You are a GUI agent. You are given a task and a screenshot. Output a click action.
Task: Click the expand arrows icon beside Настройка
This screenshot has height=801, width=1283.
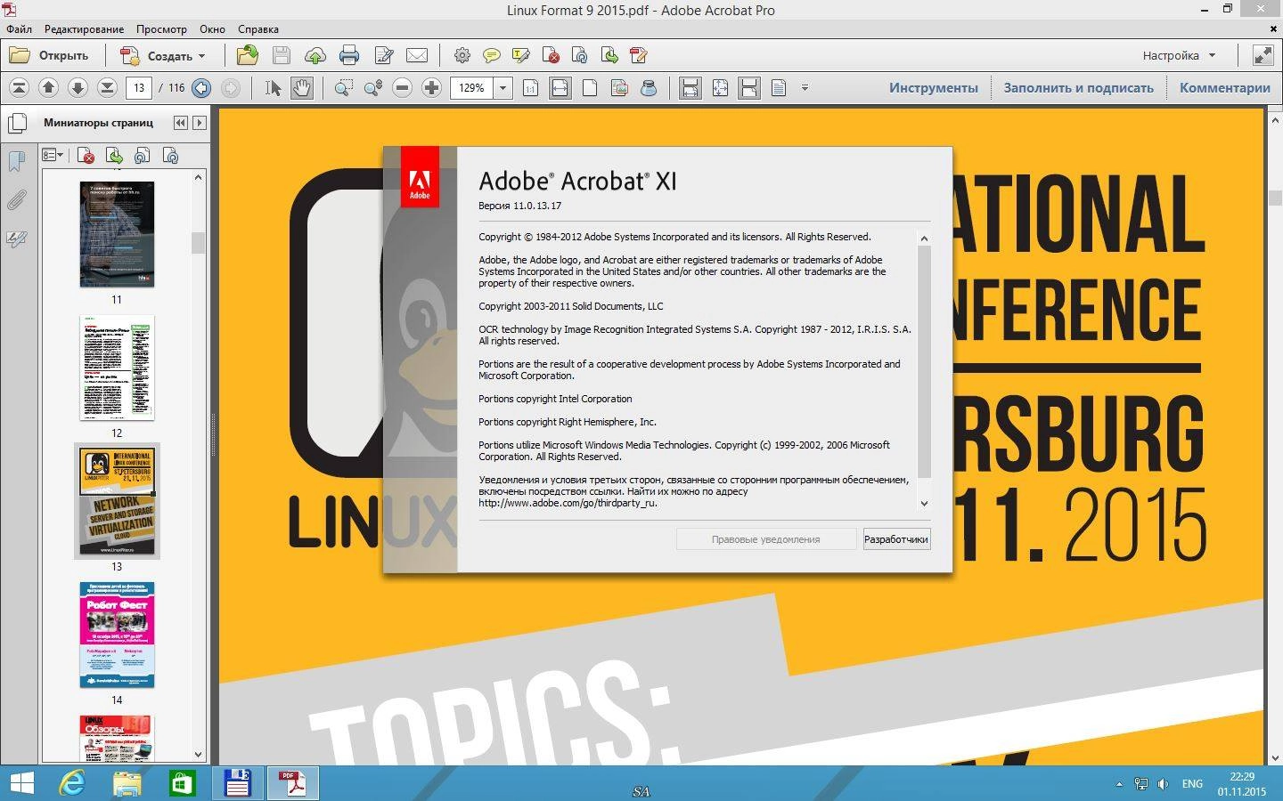coord(1263,55)
